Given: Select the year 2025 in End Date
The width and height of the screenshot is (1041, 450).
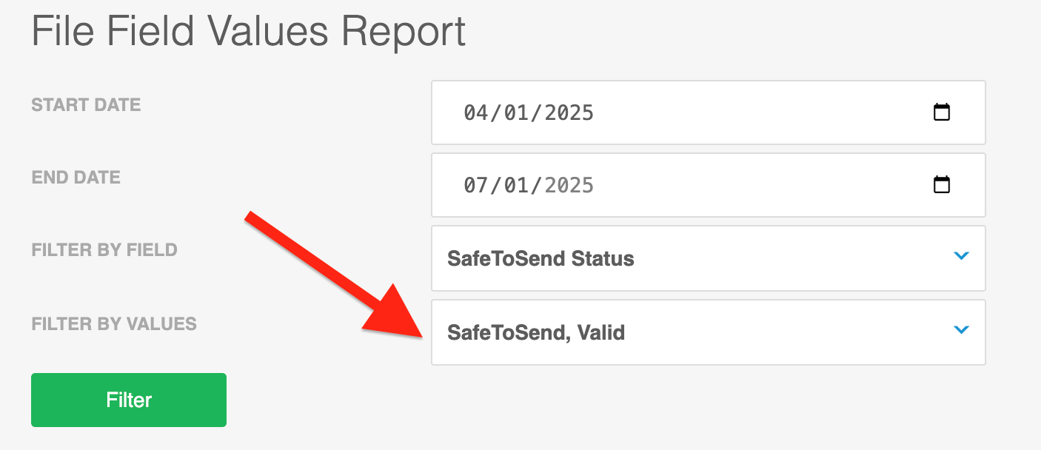Looking at the screenshot, I should (569, 184).
